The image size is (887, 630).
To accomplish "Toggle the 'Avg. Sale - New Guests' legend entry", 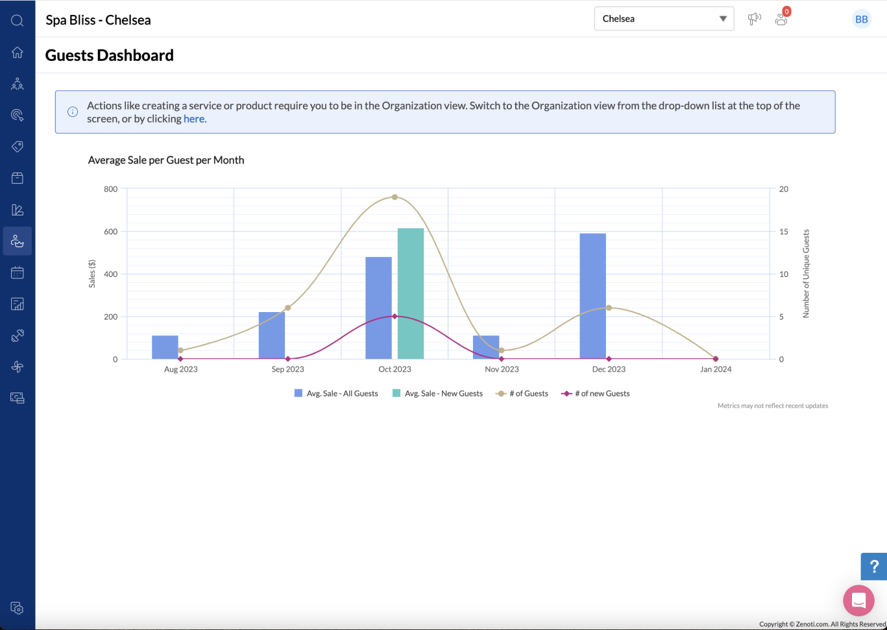I will tap(443, 393).
